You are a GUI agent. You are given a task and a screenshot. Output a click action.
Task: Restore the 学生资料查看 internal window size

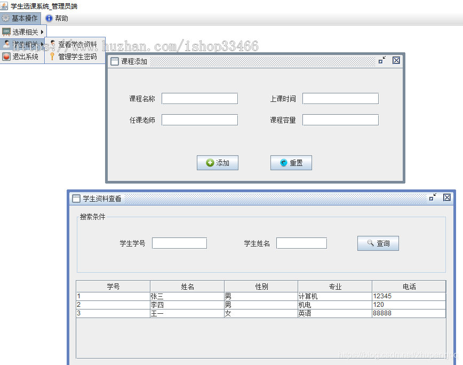pos(433,197)
